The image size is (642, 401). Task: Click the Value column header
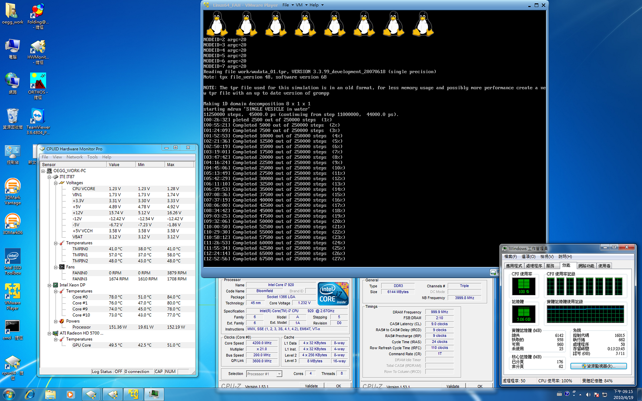point(121,164)
